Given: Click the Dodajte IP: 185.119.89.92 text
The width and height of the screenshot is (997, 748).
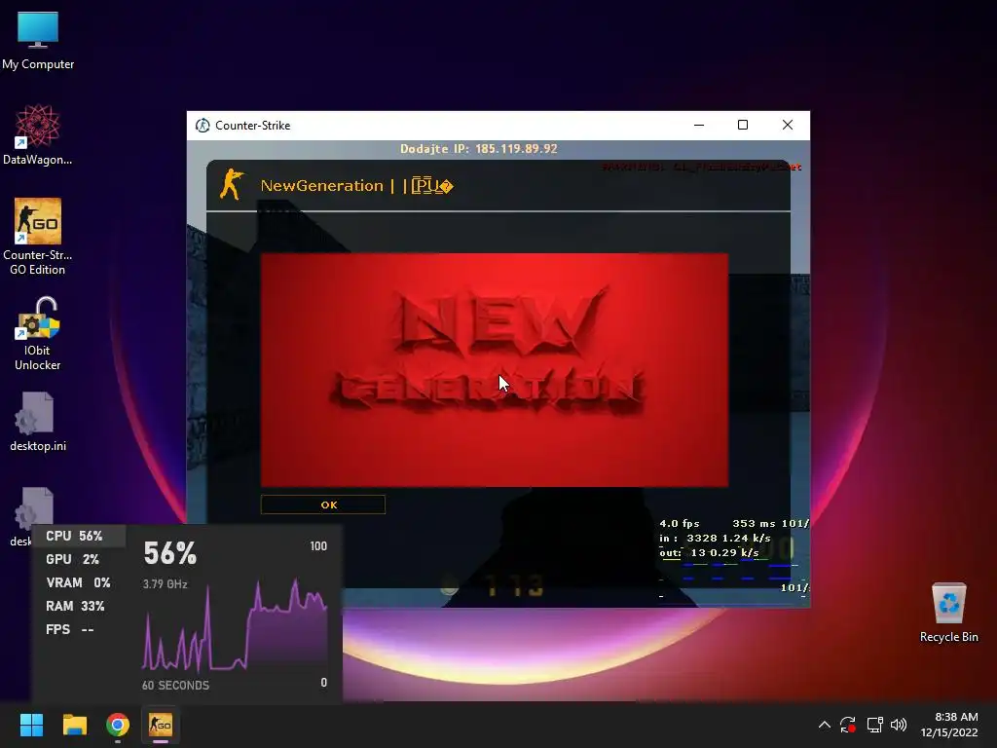Looking at the screenshot, I should (478, 149).
